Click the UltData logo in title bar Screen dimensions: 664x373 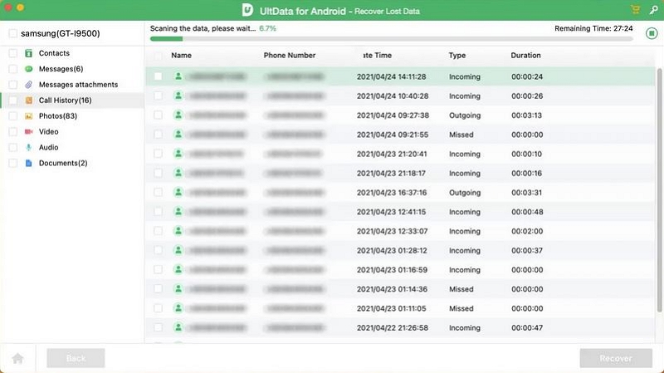tap(247, 10)
